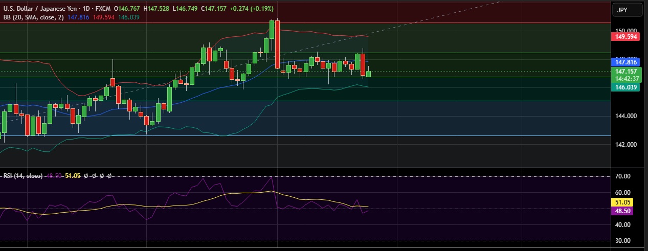The height and width of the screenshot is (251, 648).
Task: Click the 14:42:37 bar countdown timer
Action: 625,78
